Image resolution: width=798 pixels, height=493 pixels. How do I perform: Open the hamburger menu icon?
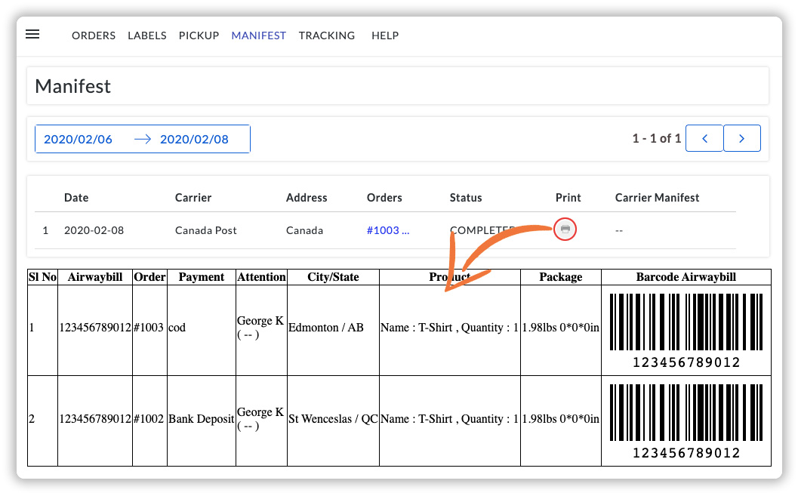[x=32, y=34]
